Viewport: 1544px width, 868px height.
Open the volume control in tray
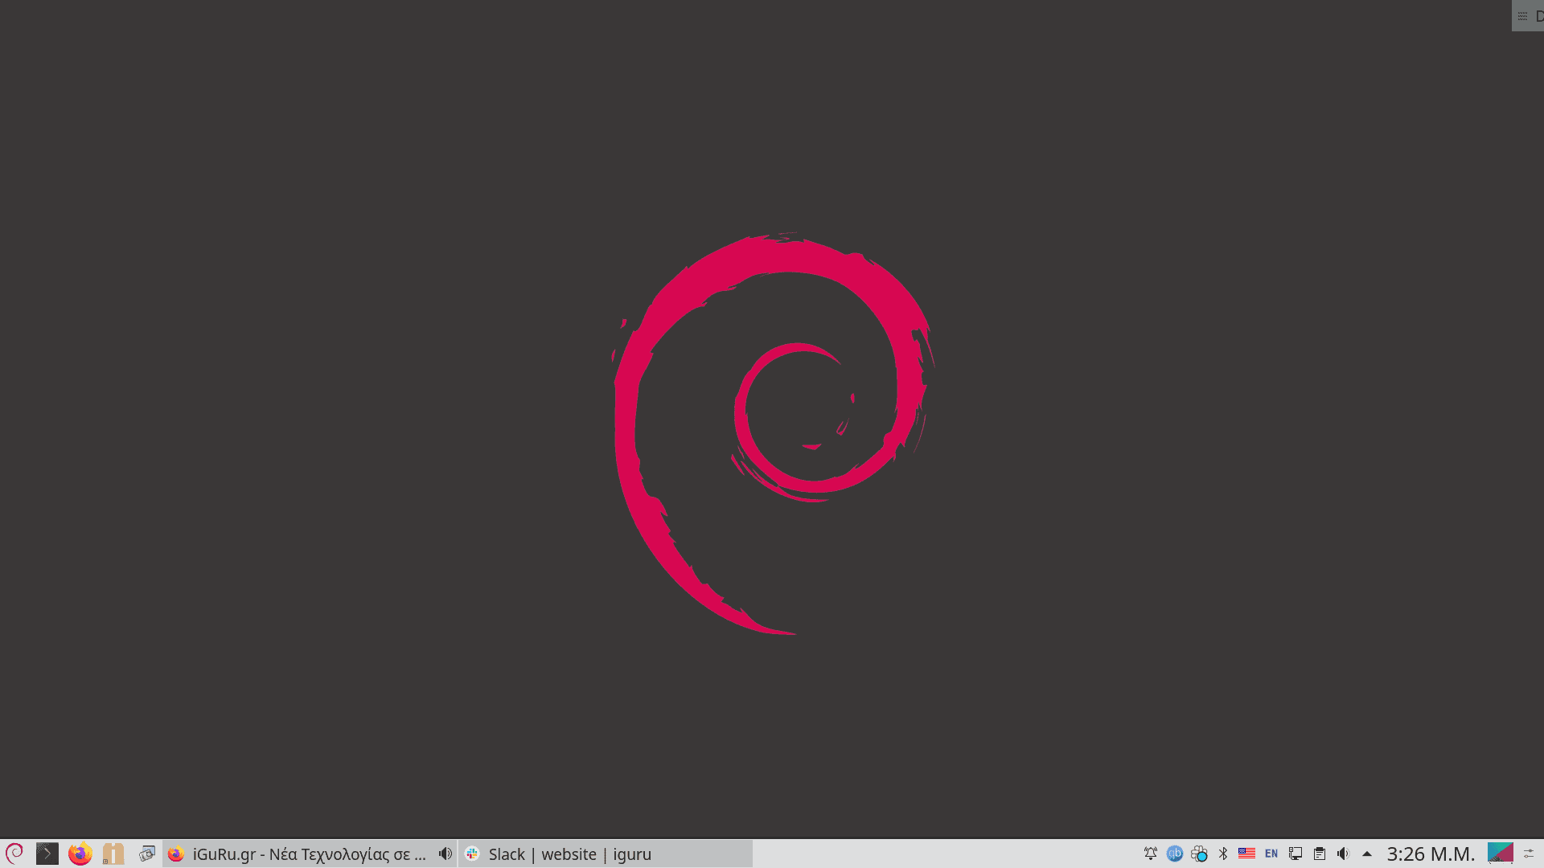pyautogui.click(x=1343, y=854)
